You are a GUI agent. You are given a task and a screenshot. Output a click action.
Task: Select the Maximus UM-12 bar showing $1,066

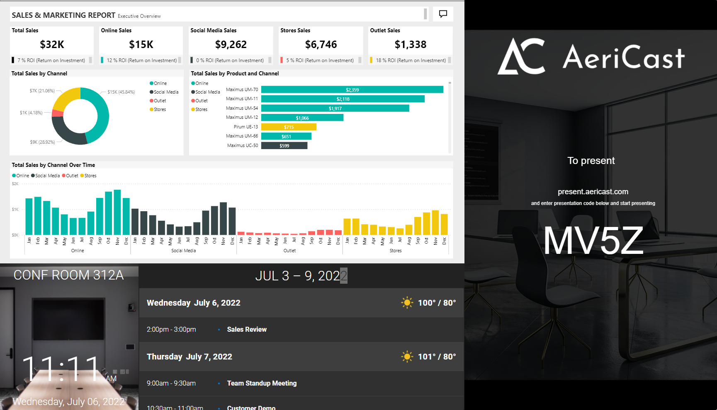click(302, 118)
